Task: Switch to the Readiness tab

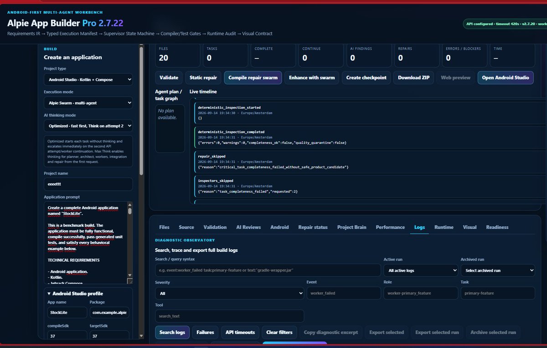Action: coord(497,227)
